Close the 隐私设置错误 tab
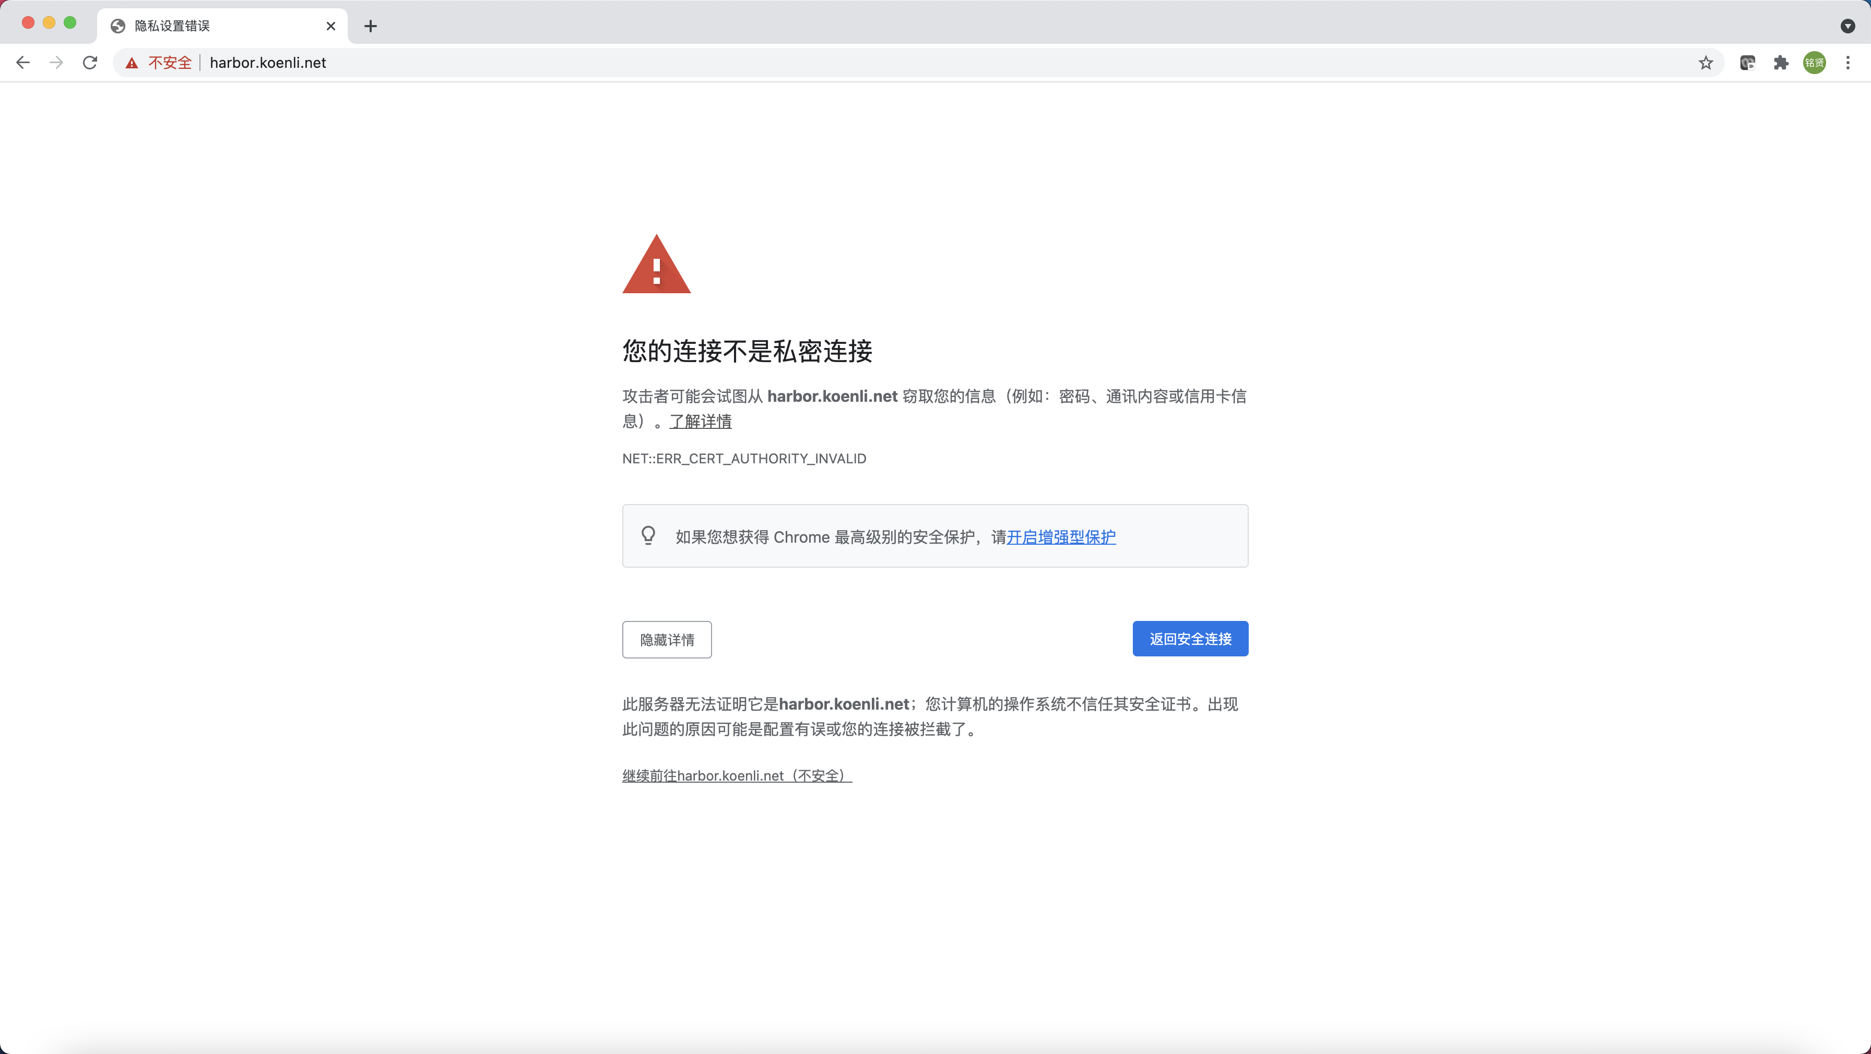 331,26
